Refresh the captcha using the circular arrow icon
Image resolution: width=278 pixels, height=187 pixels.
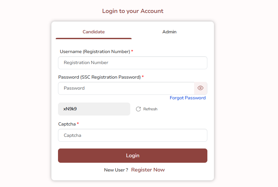point(139,109)
